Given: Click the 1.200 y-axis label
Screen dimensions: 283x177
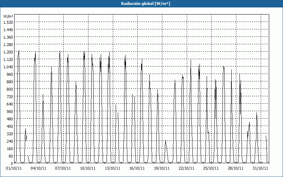Looking at the screenshot, I should point(8,52).
